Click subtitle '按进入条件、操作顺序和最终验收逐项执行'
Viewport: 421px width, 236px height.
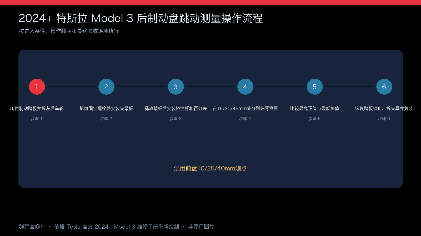coord(69,31)
